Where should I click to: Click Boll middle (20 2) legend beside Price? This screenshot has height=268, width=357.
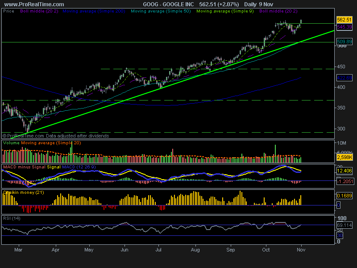tap(39, 11)
